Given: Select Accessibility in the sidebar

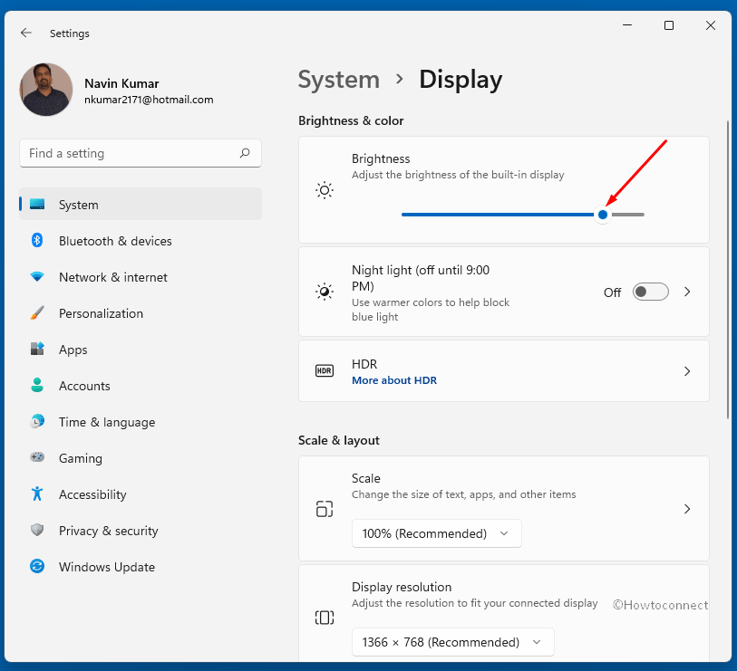Looking at the screenshot, I should point(141,494).
